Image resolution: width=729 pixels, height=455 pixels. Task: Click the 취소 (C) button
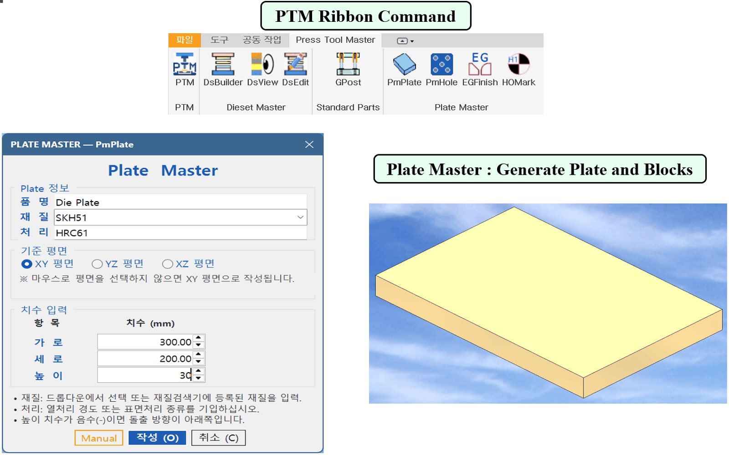[219, 438]
